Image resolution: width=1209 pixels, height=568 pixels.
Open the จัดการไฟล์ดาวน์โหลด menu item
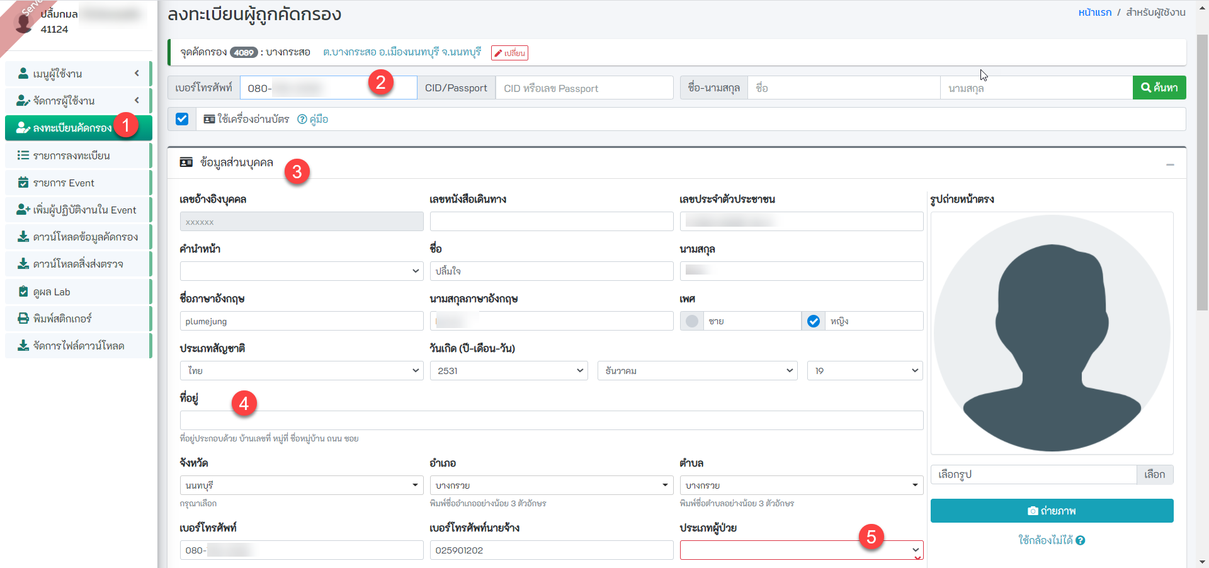point(78,346)
